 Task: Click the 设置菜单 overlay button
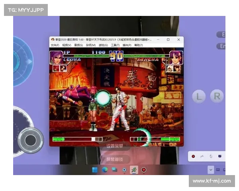click(x=114, y=146)
